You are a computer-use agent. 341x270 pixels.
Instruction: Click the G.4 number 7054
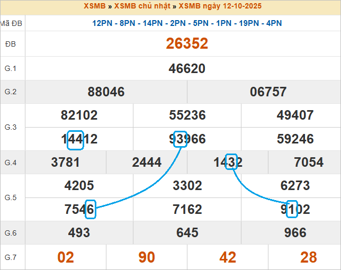[308, 163]
